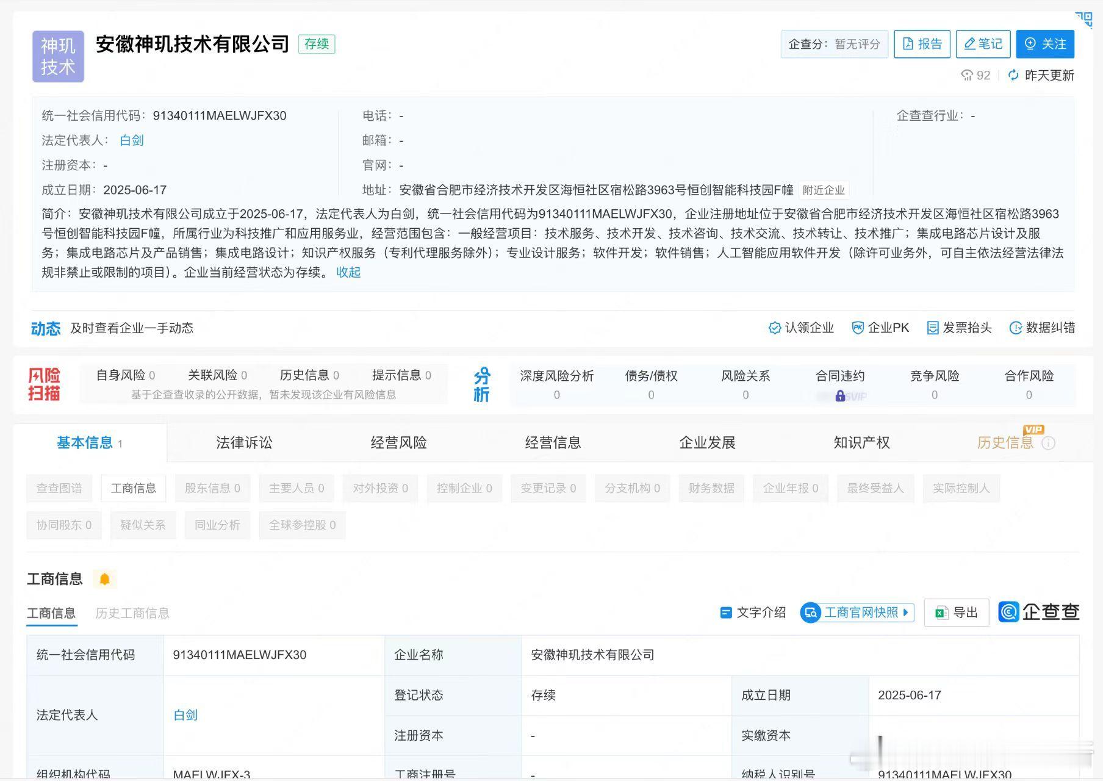Open 风险关系 analysis

746,384
